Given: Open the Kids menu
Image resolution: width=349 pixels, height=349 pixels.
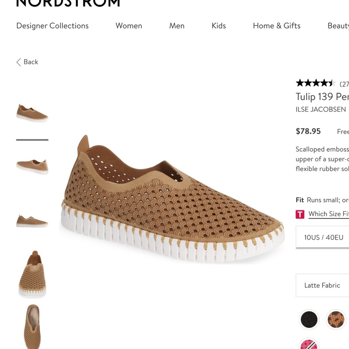Looking at the screenshot, I should pos(218,26).
